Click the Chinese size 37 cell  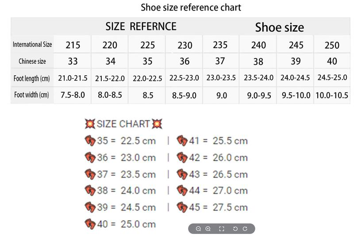(x=220, y=61)
